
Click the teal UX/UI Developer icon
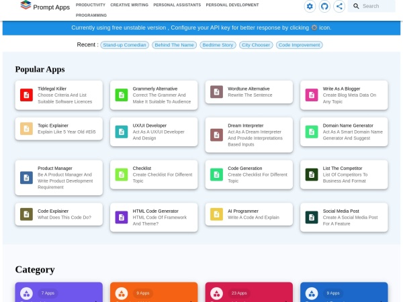(x=121, y=132)
